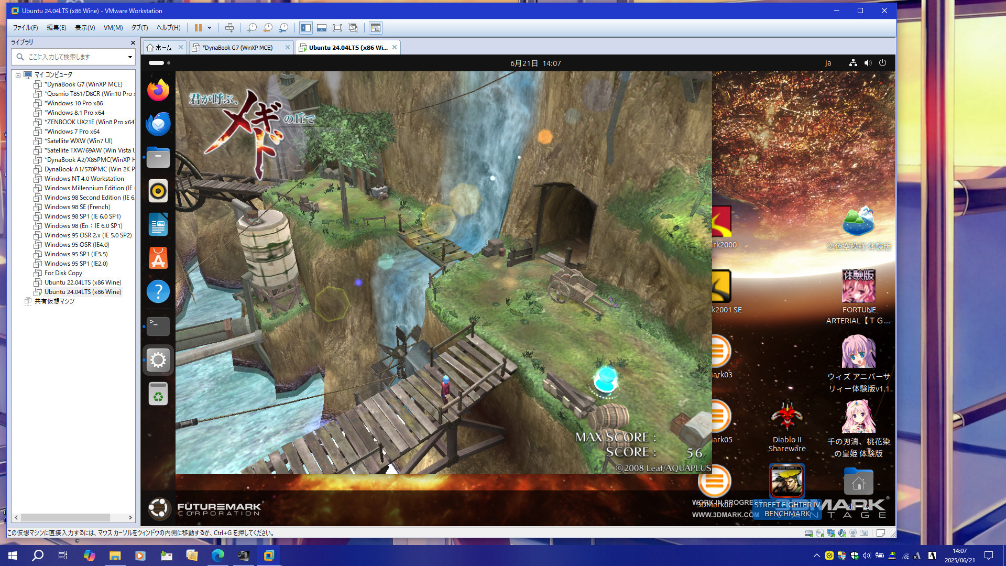Viewport: 1006px width, 566px height.
Task: Open Thunderbird mail in the Ubuntu dock
Action: (x=158, y=124)
